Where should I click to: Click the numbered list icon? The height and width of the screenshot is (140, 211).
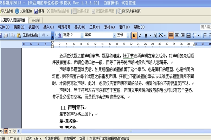[x=205, y=35]
